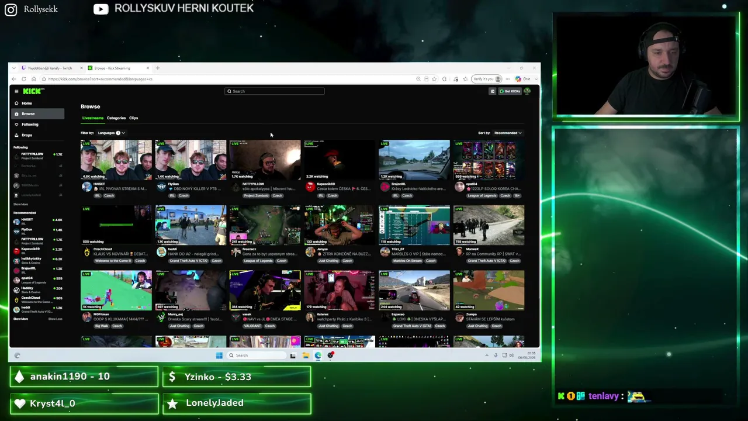The image size is (748, 421).
Task: Open the Kapesnik69 stream thumbnail
Action: tap(340, 160)
